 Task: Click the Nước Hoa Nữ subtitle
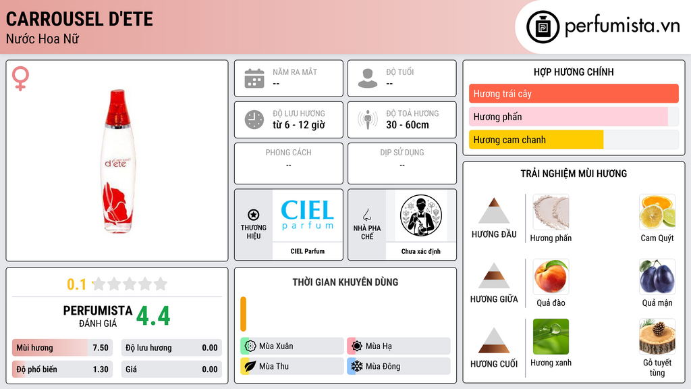pos(43,38)
